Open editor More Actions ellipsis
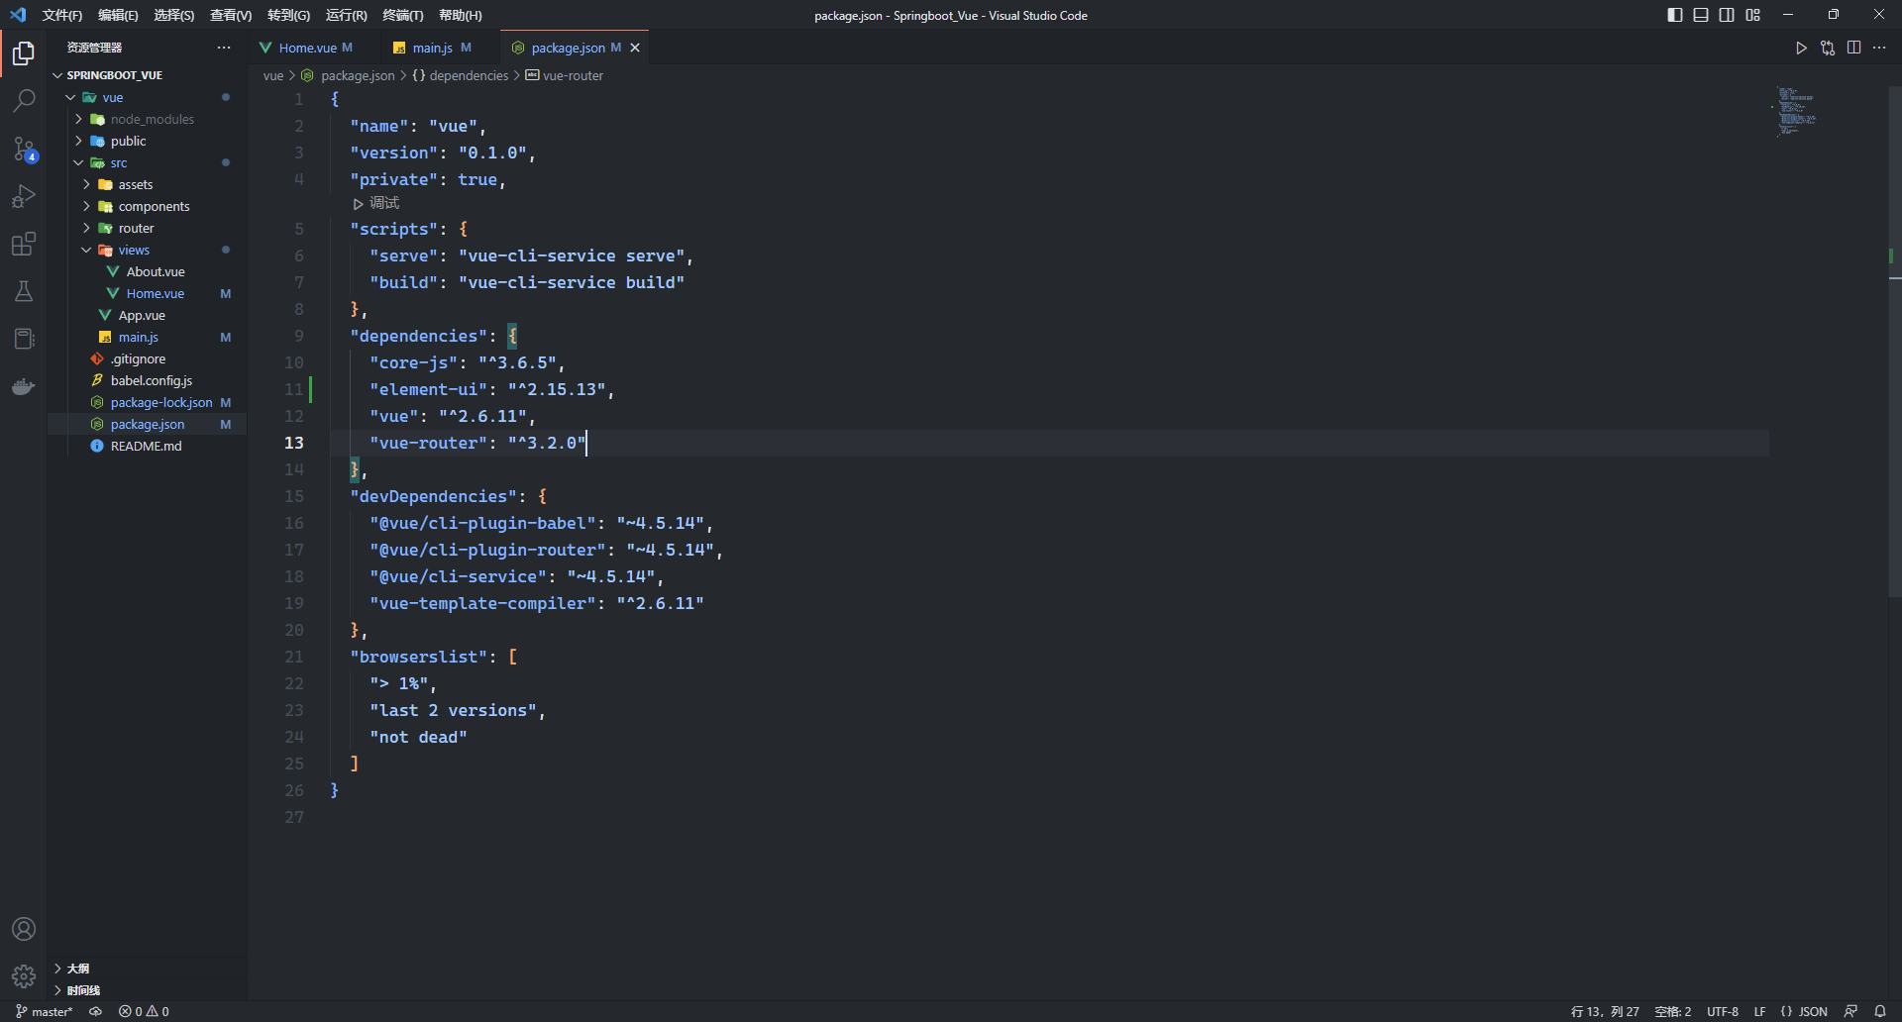 (x=1879, y=48)
